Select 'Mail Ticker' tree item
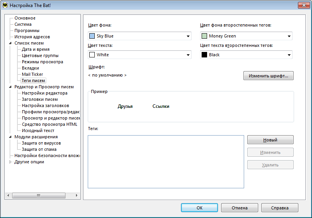 click(32, 74)
